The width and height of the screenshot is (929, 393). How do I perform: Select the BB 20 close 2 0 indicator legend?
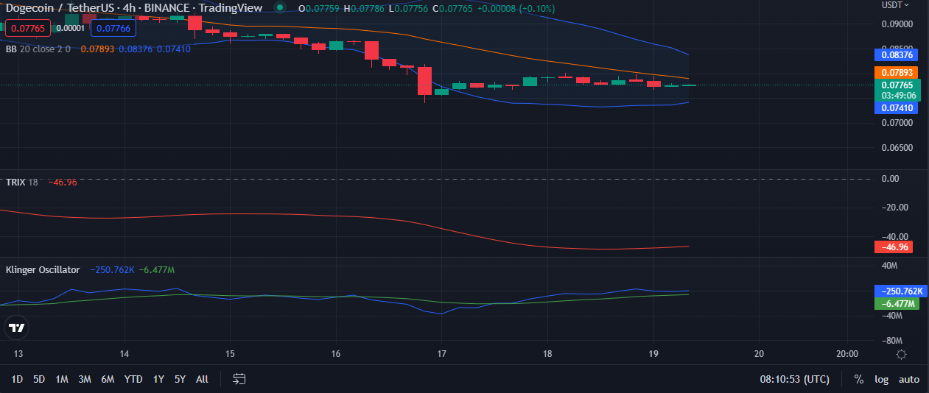tap(38, 49)
